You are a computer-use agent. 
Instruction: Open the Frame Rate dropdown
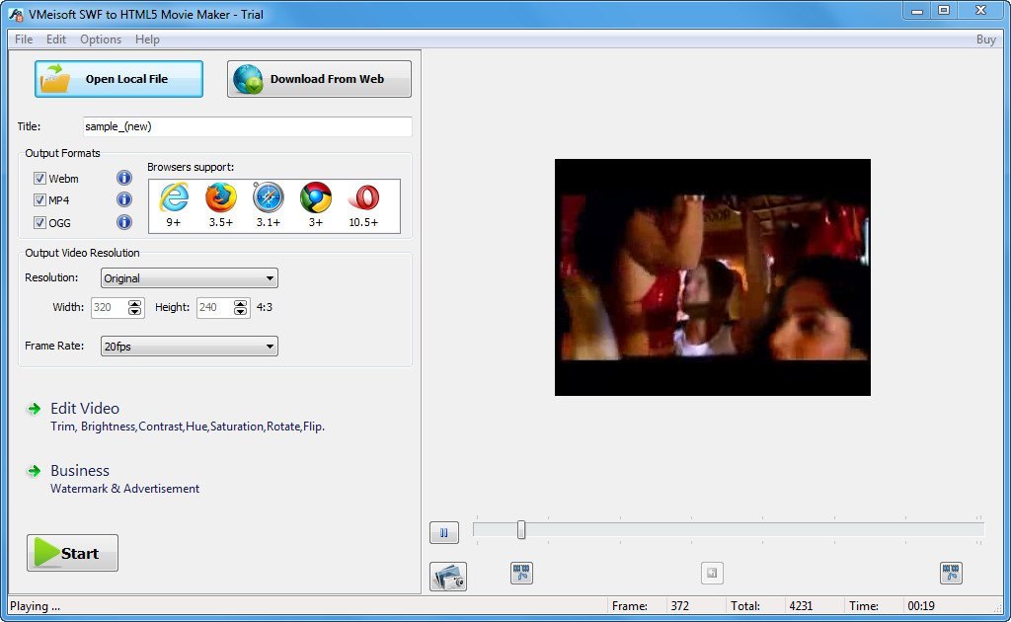269,346
